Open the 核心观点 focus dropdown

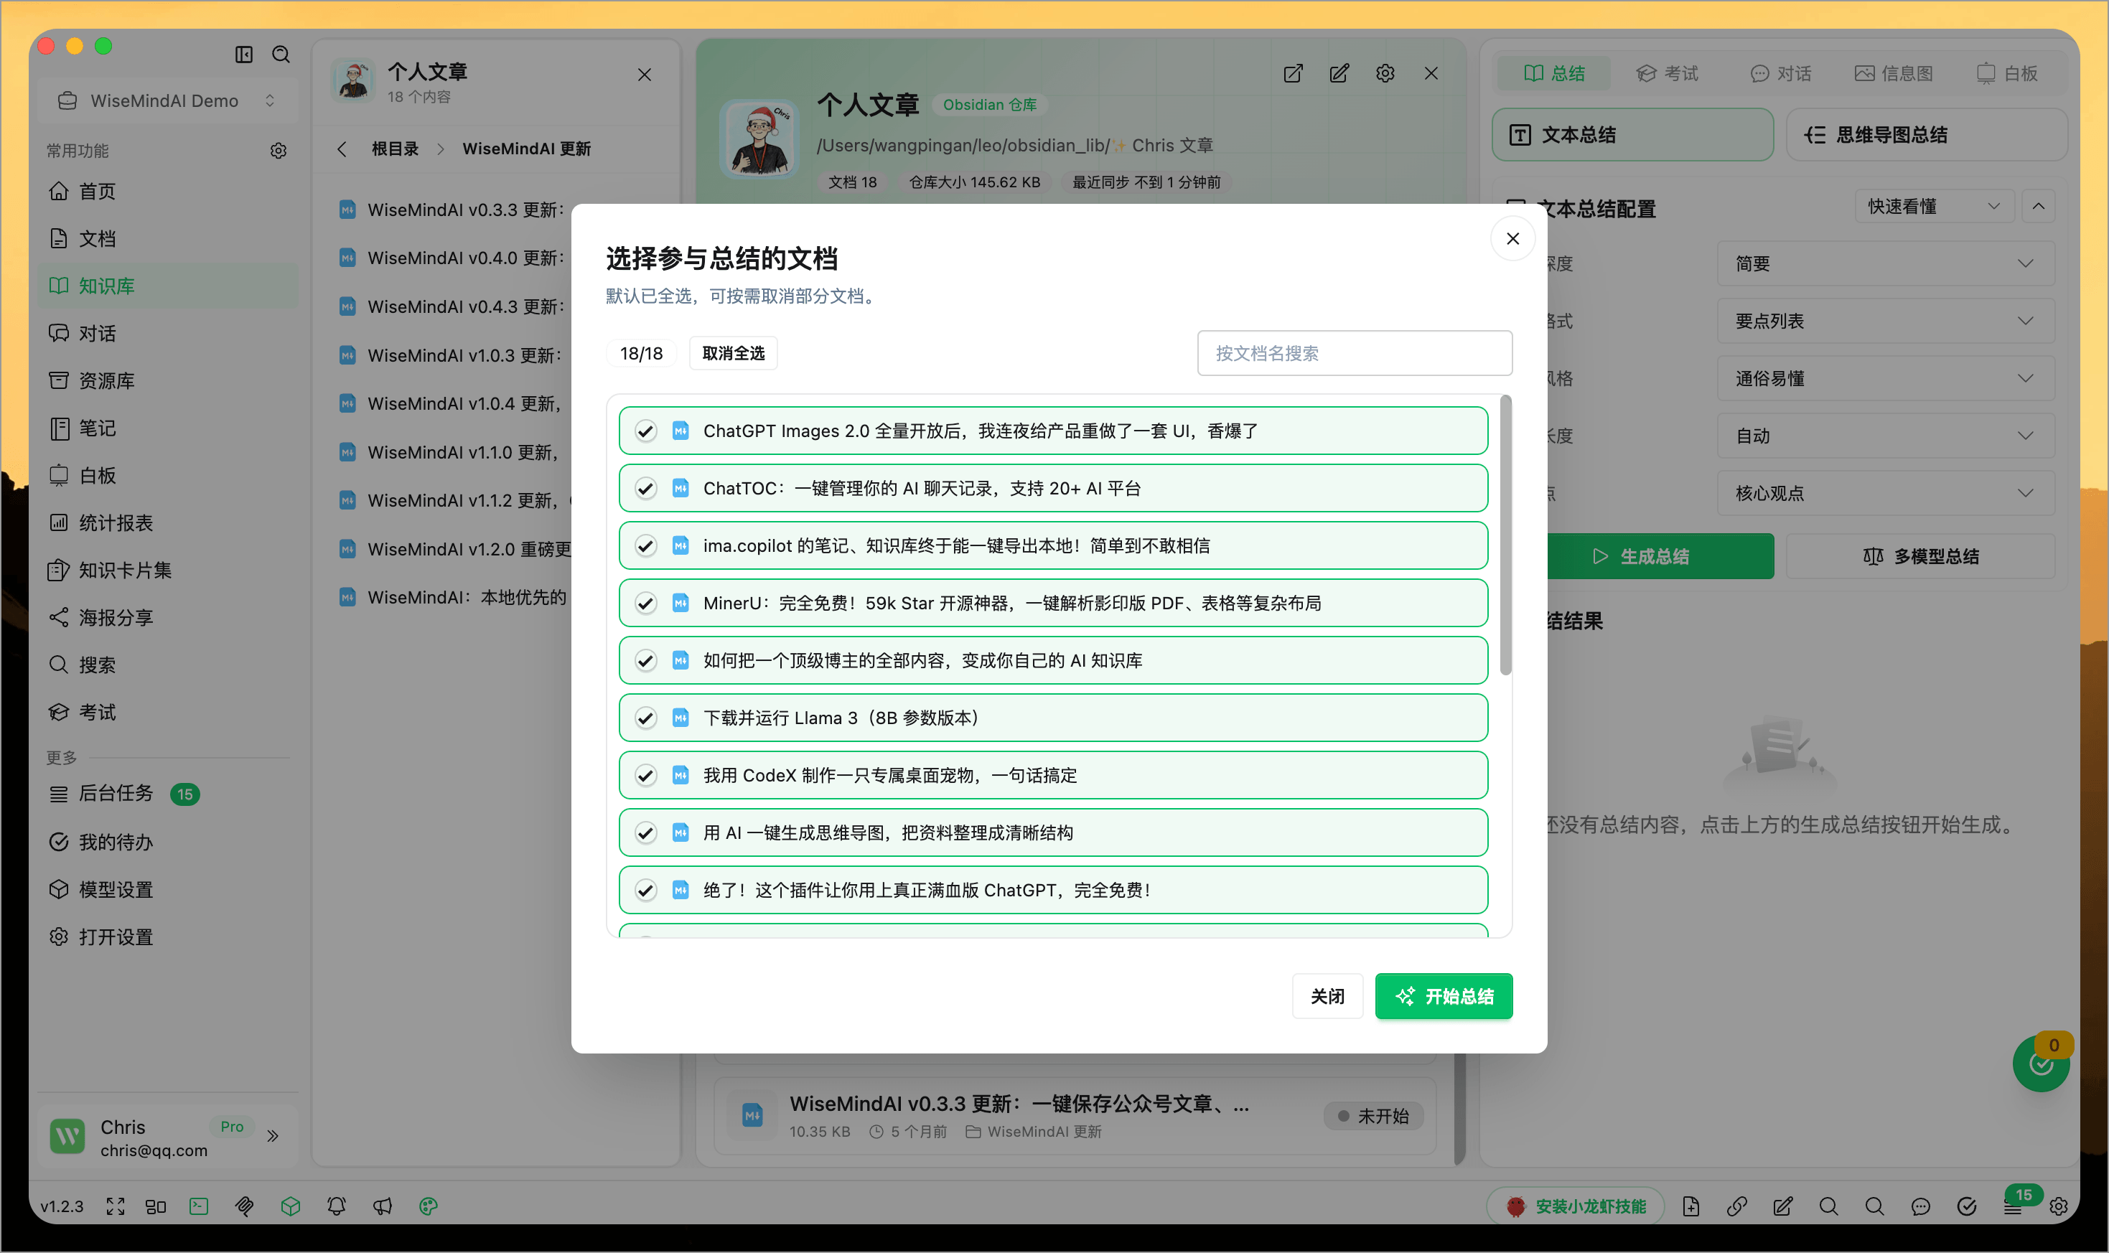point(1885,493)
